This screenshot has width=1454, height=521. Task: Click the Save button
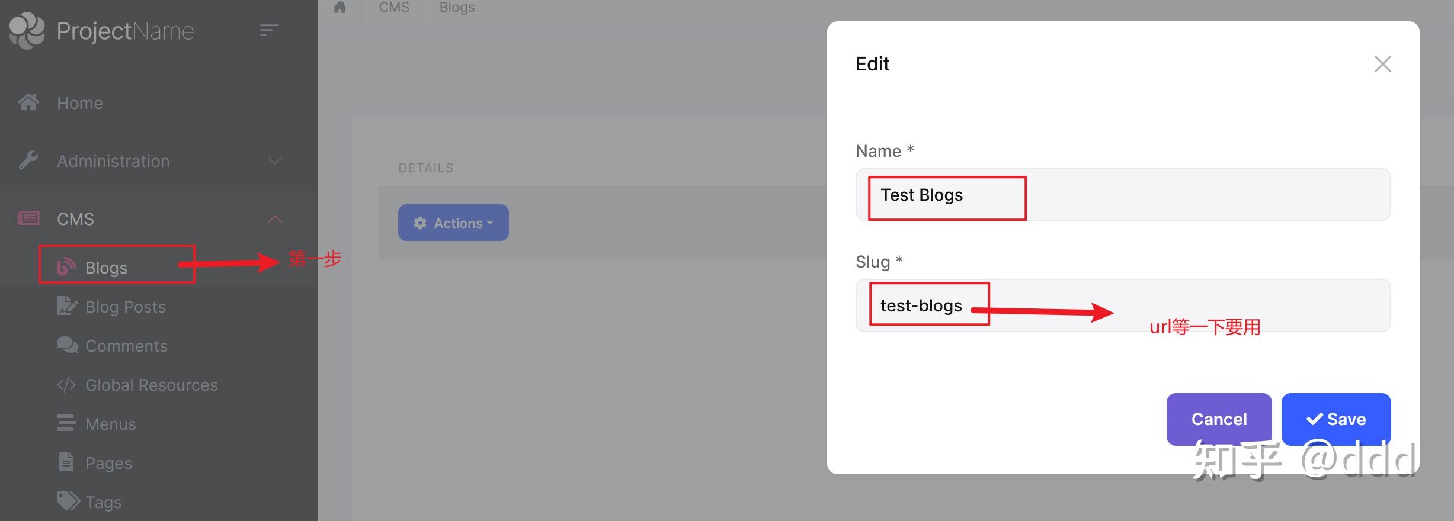(x=1335, y=419)
